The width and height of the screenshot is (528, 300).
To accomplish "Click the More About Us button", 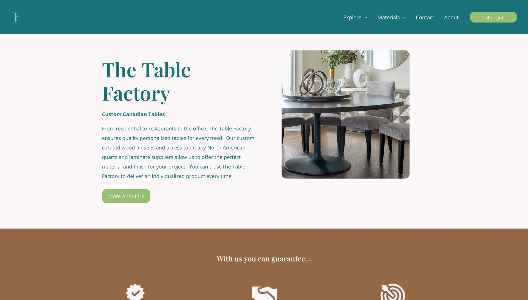I will [126, 196].
